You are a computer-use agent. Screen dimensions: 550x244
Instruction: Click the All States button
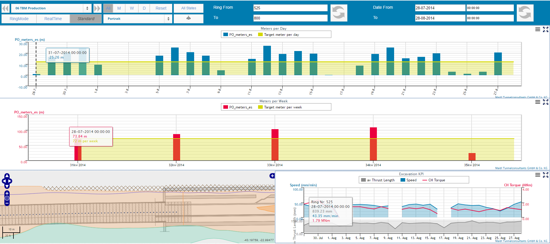coord(189,8)
